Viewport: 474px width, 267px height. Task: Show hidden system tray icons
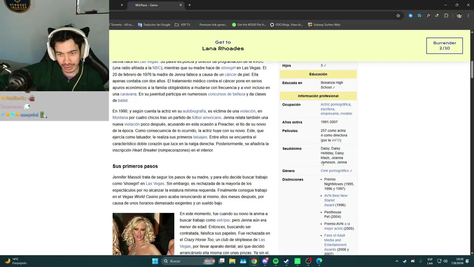click(x=397, y=261)
